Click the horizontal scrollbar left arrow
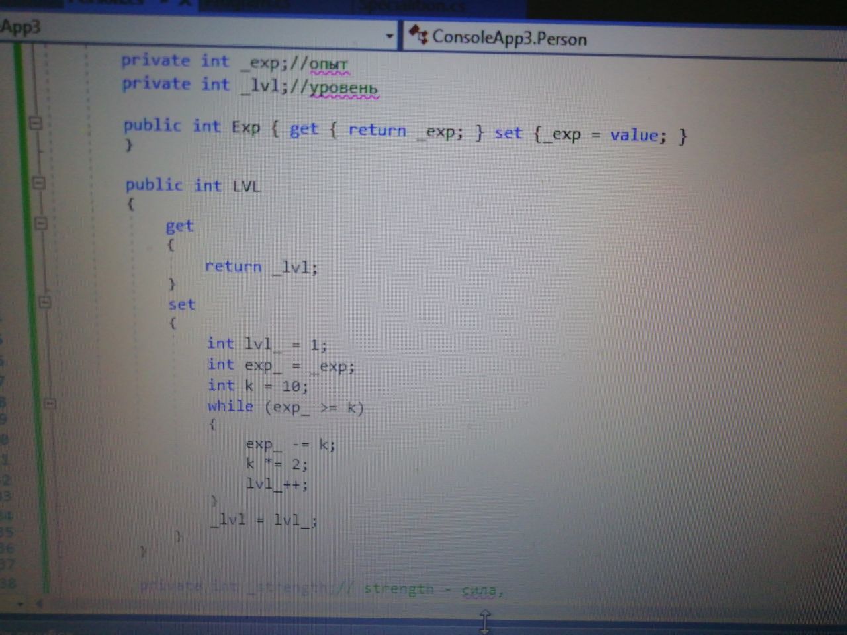847x635 pixels. pos(39,603)
